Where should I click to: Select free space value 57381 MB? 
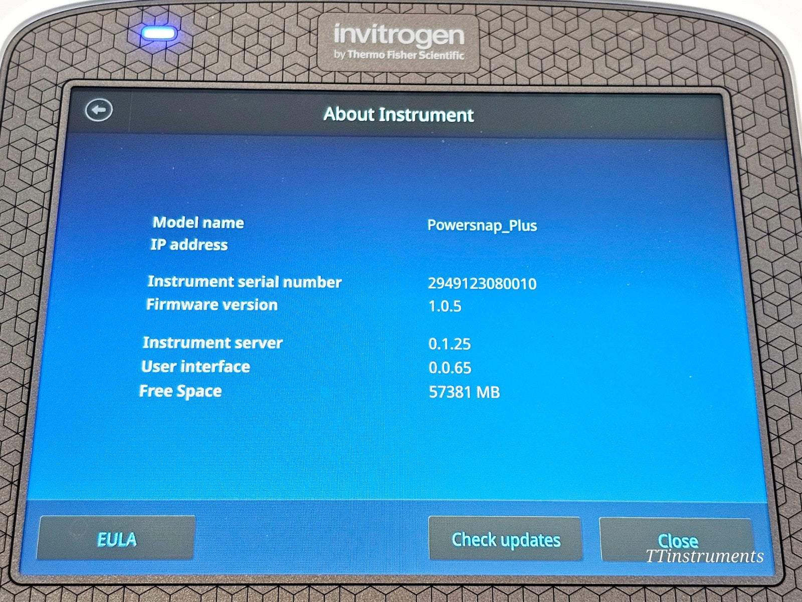465,392
